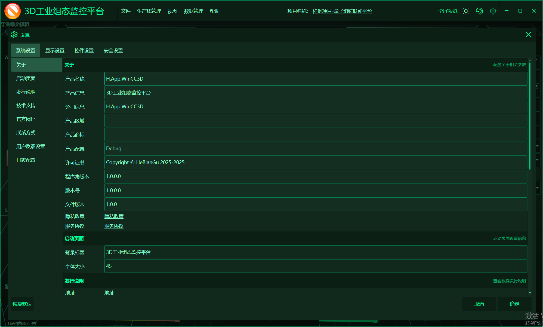Click the 产品名称 input field
543x327 pixels.
pos(316,79)
